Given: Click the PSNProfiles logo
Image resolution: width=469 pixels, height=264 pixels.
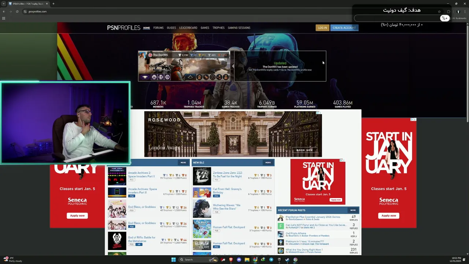Looking at the screenshot, I should [123, 28].
